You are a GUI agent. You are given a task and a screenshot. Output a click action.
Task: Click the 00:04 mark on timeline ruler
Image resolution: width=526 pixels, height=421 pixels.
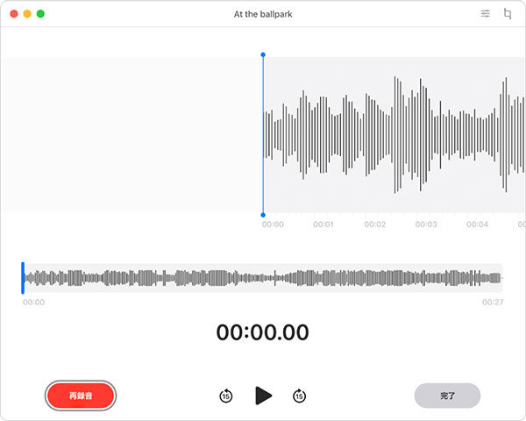[x=477, y=225]
